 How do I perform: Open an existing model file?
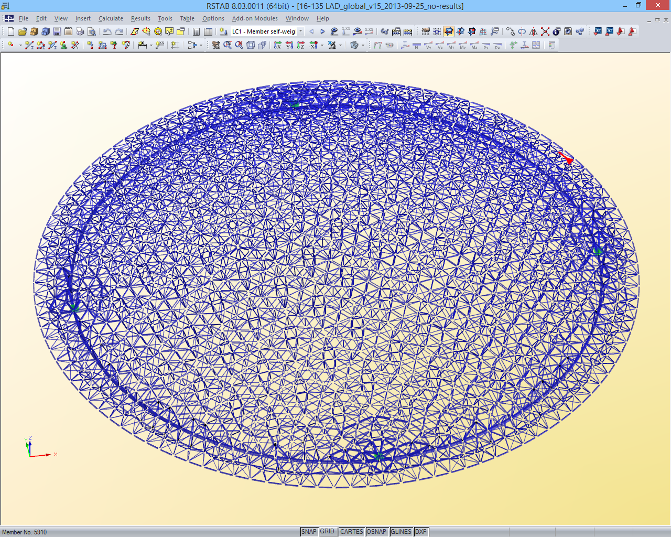pyautogui.click(x=23, y=31)
